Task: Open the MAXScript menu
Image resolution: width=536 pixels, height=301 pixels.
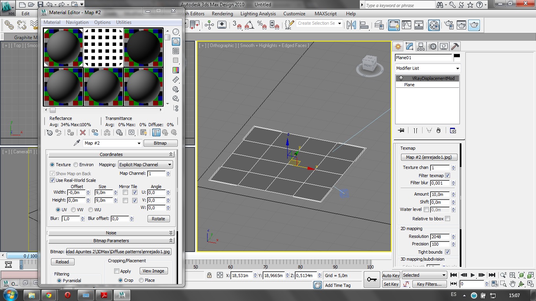Action: pyautogui.click(x=326, y=14)
